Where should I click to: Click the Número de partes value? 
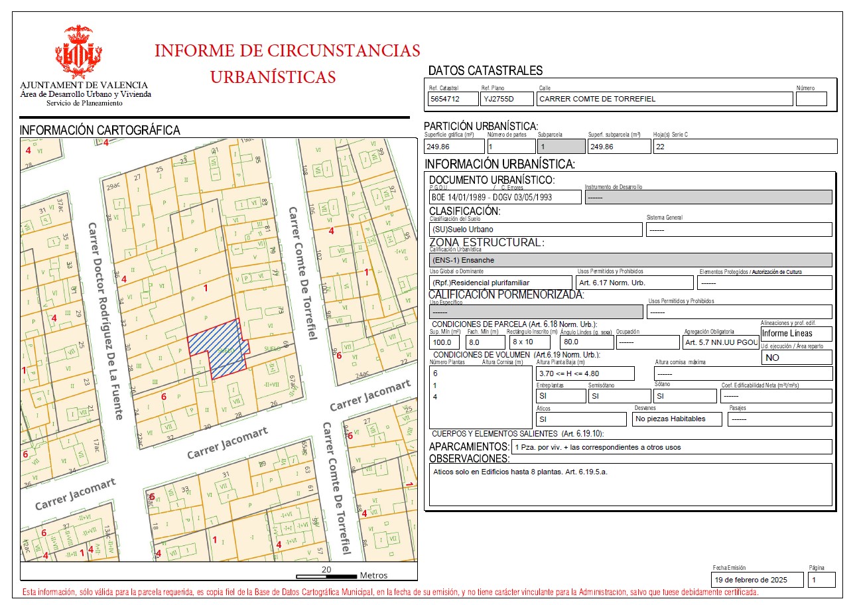point(510,147)
